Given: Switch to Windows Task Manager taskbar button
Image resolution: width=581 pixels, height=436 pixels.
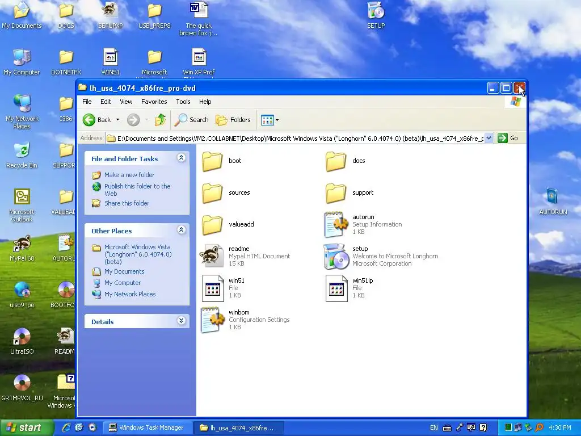Looking at the screenshot, I should click(147, 428).
